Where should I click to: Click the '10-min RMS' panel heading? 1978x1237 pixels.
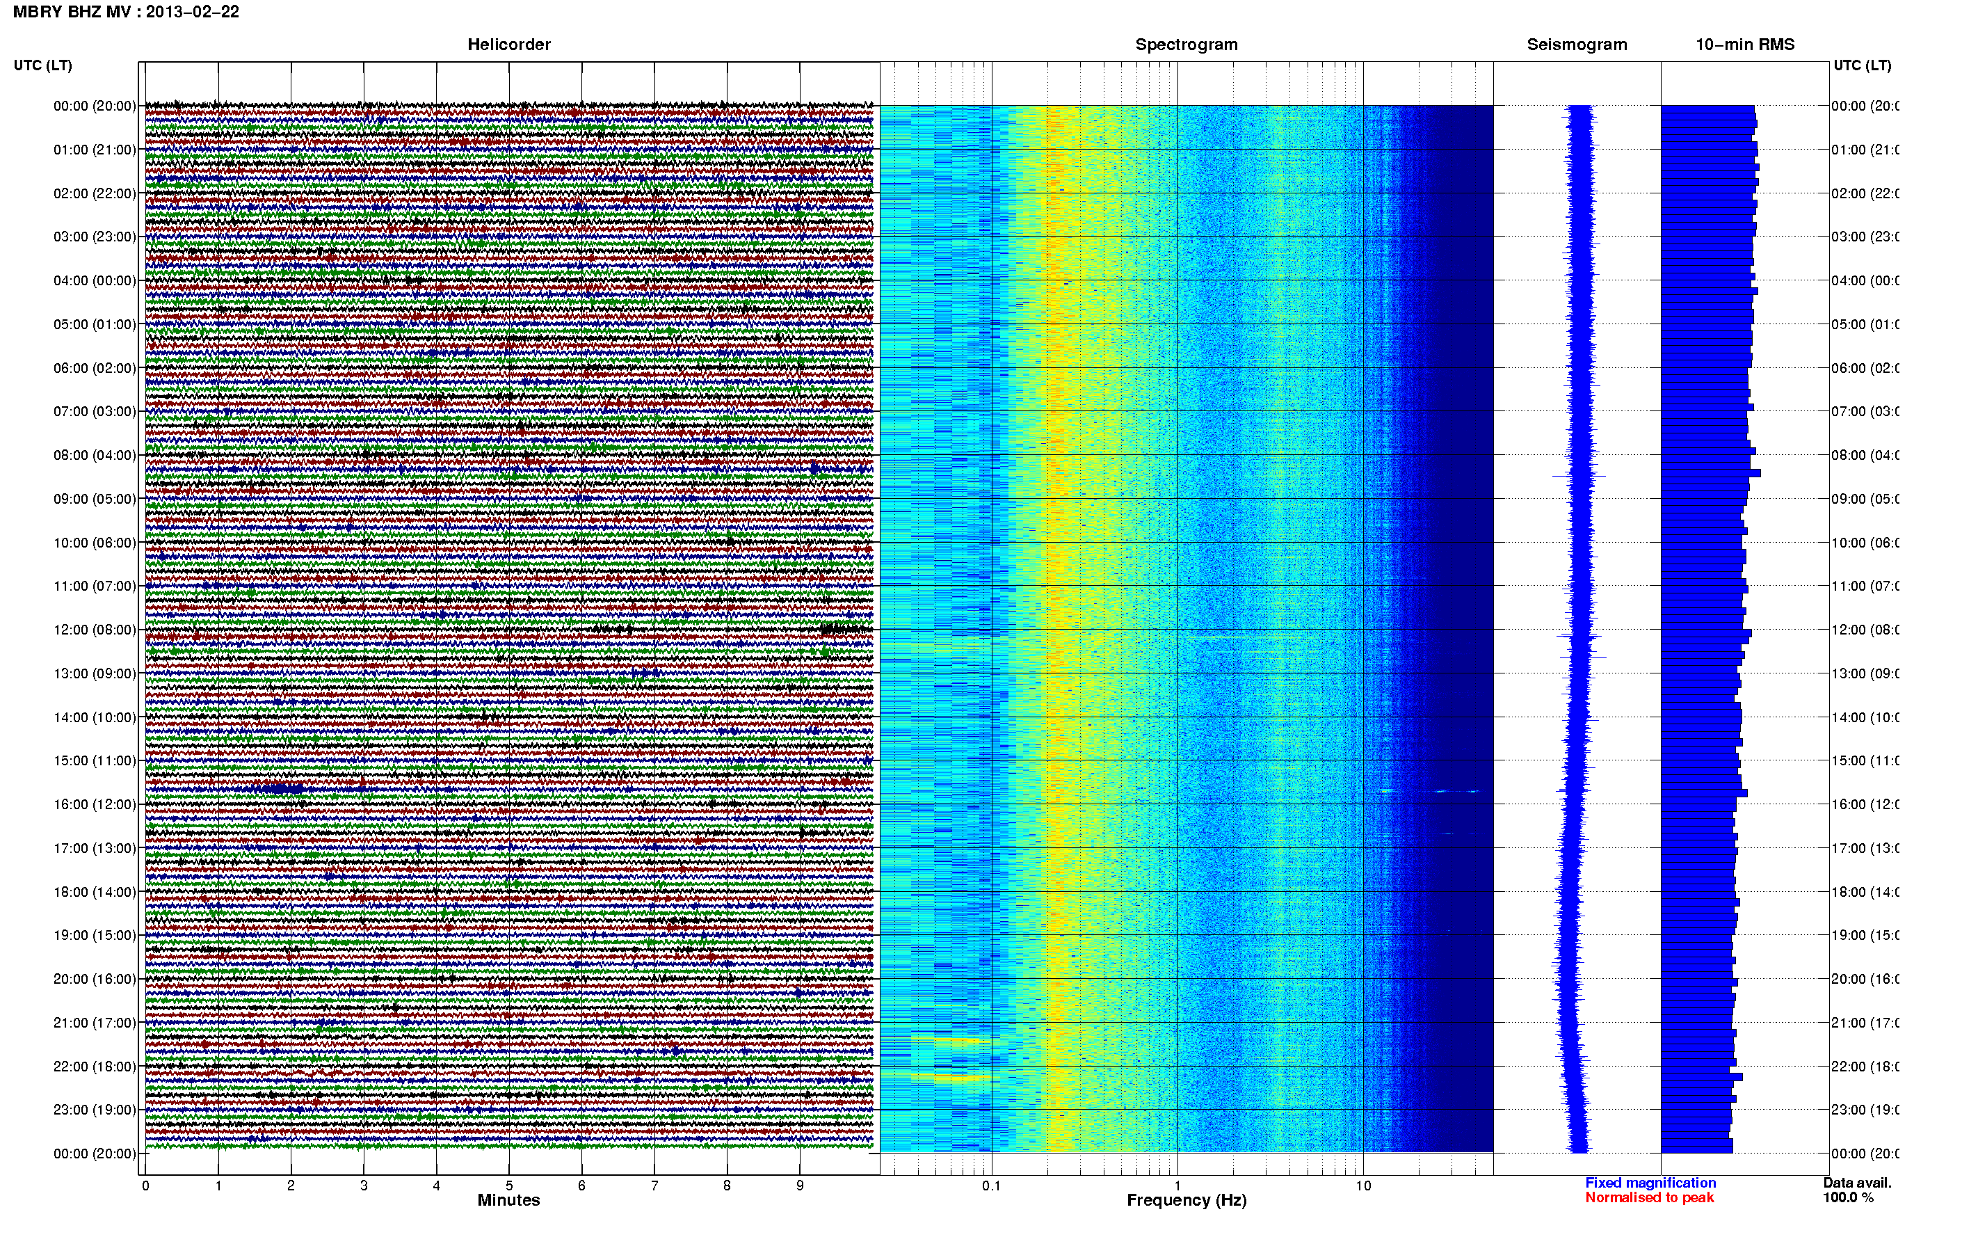pos(1745,45)
